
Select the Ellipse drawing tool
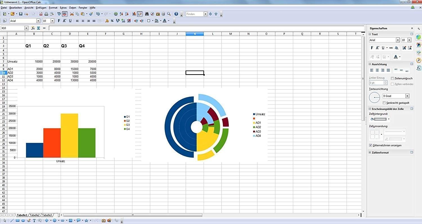(x=23, y=221)
